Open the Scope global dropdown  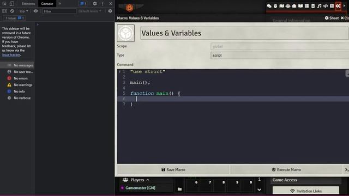(280, 46)
